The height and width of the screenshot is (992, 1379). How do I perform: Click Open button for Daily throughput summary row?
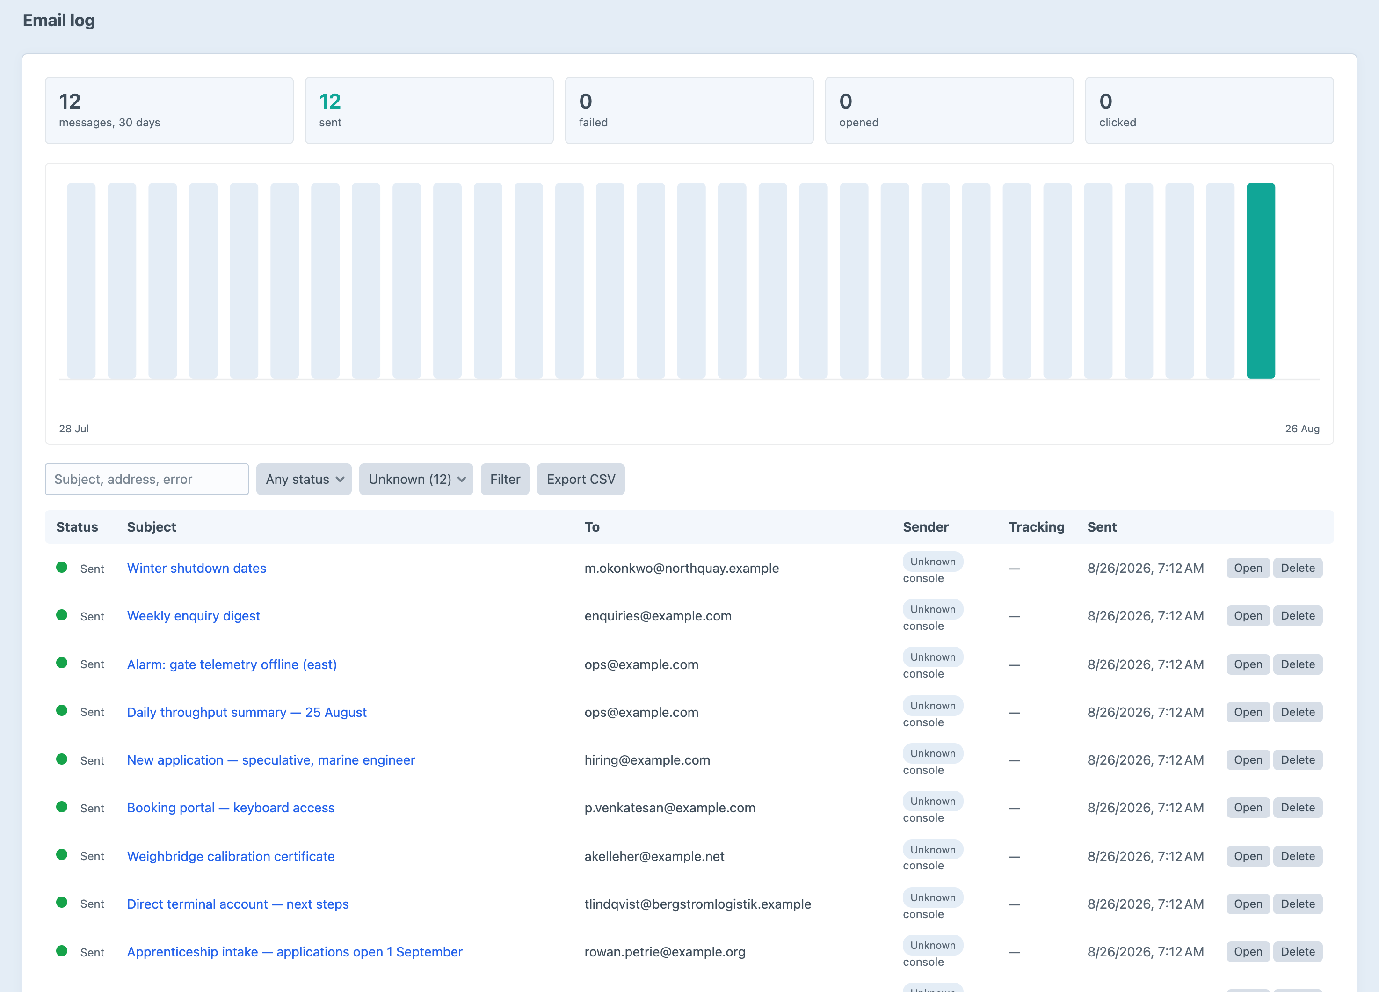point(1248,712)
